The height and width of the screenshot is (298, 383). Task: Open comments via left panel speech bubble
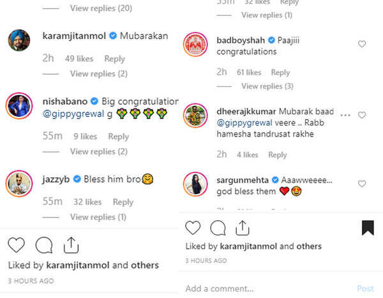44,245
